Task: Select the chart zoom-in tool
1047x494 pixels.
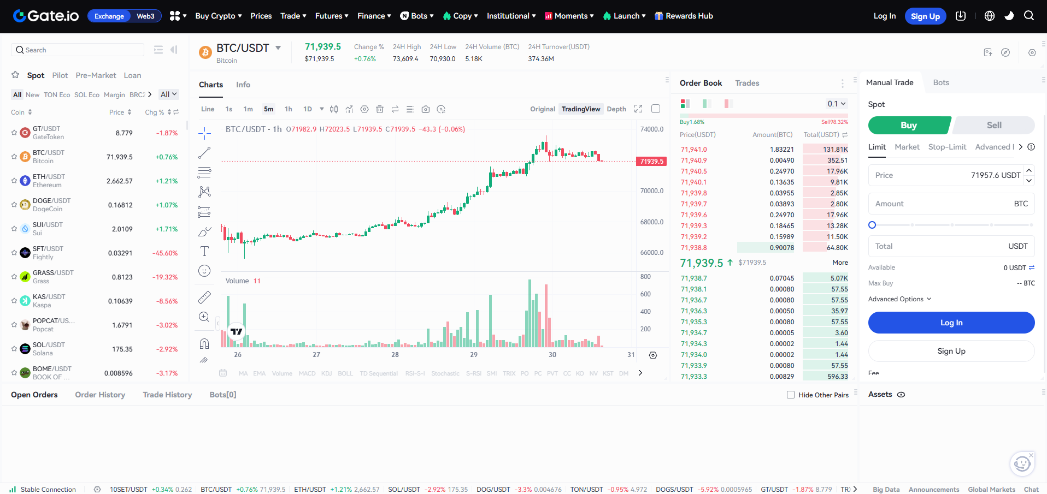Action: (204, 317)
